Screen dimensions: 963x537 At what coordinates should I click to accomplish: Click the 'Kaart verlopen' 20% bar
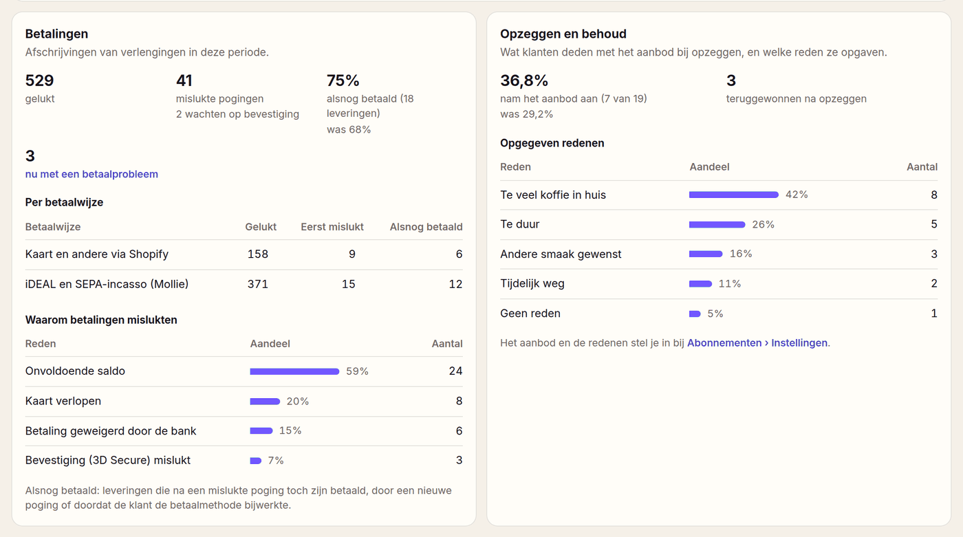[265, 402]
